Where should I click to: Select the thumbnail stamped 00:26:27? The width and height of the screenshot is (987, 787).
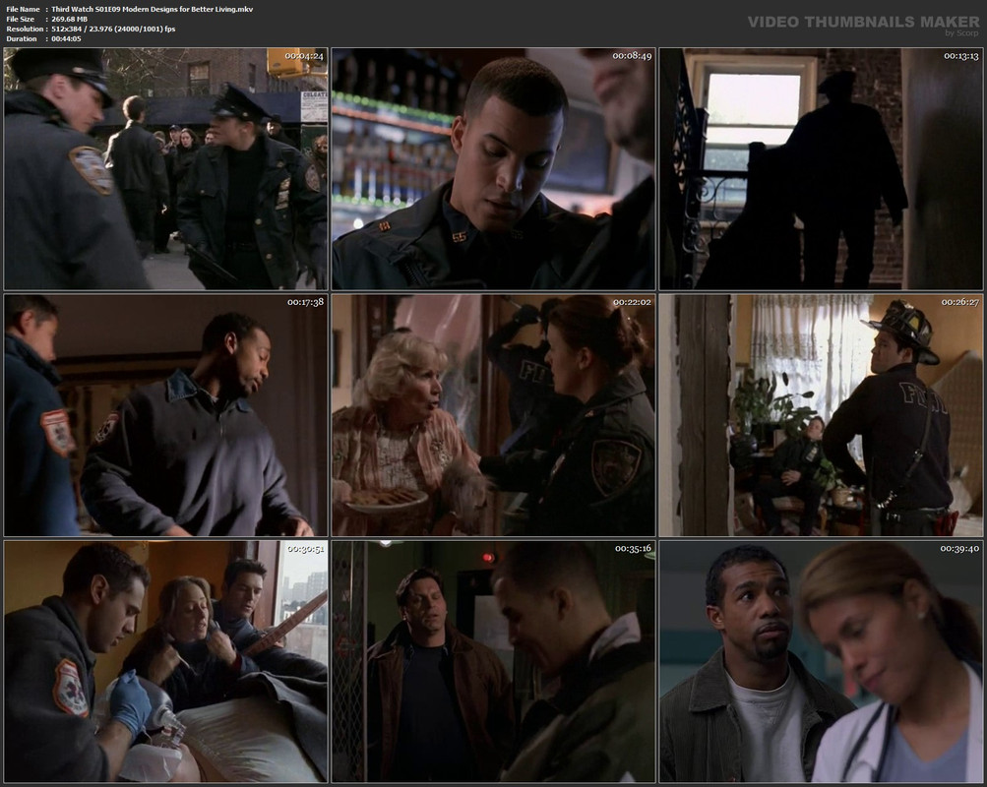pos(821,415)
